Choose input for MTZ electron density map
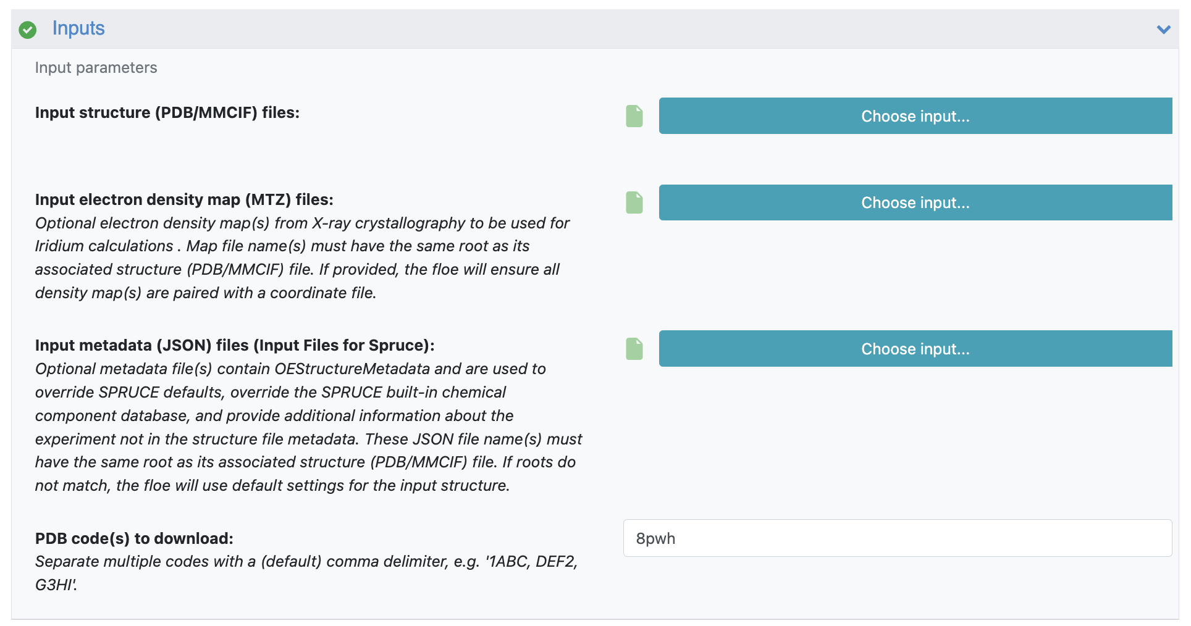1191x626 pixels. [x=915, y=202]
